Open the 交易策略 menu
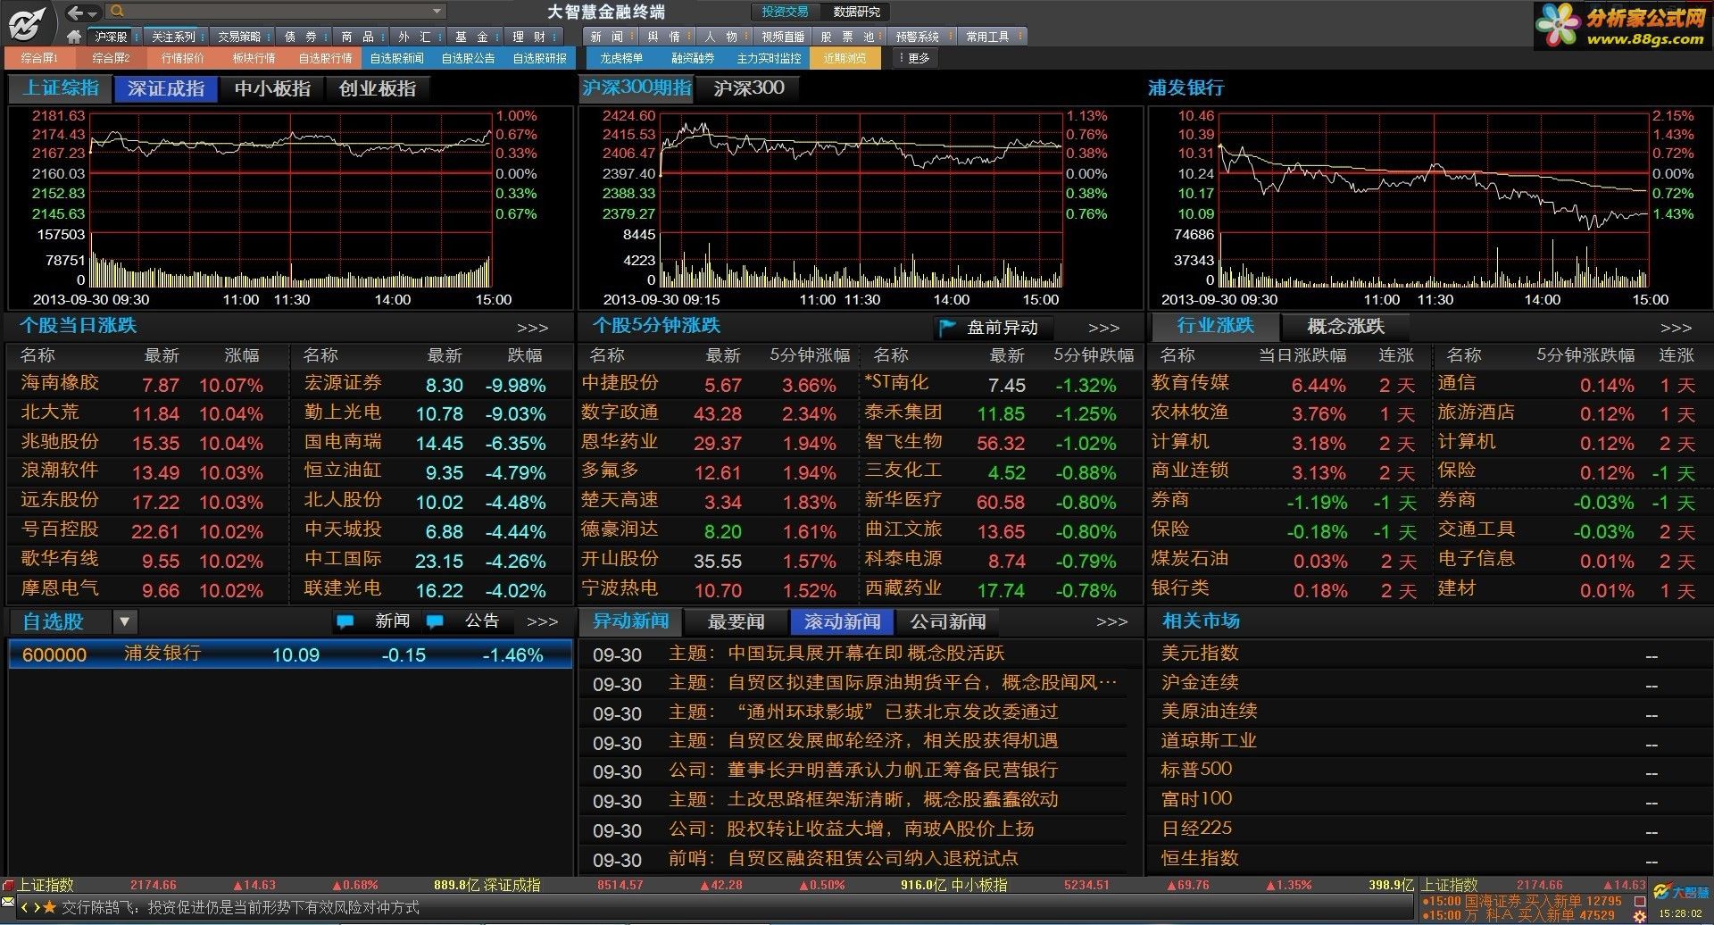This screenshot has width=1714, height=925. click(240, 37)
